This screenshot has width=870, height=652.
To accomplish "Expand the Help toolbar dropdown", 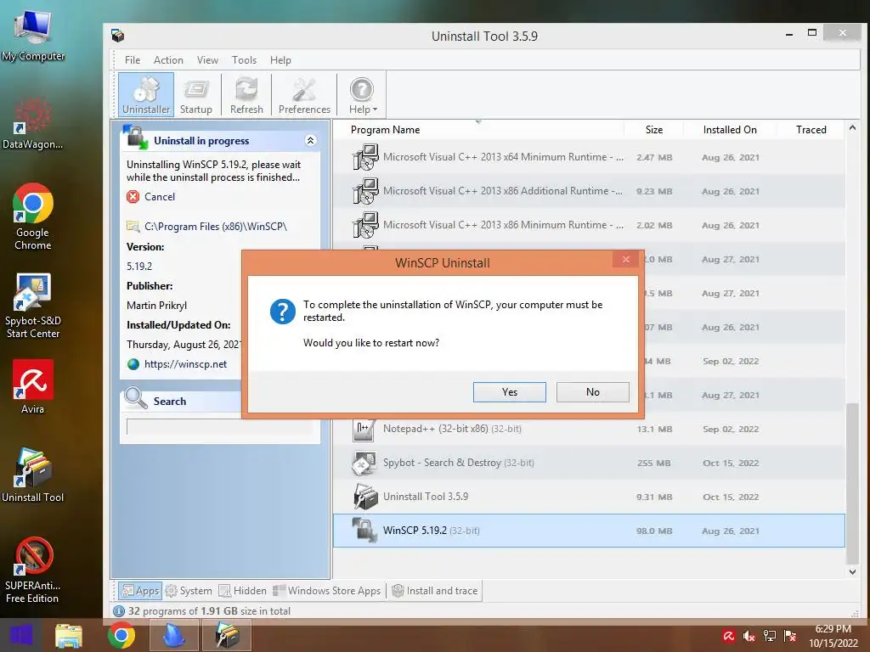I will click(362, 95).
